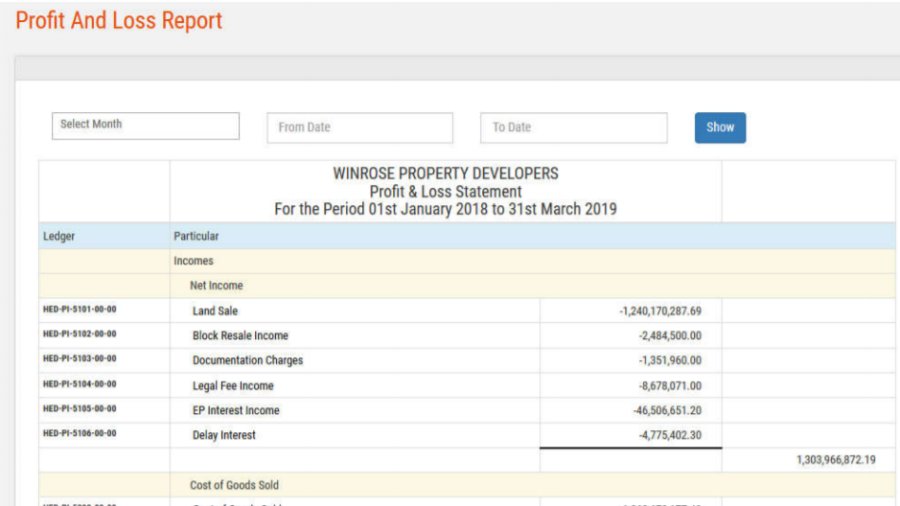Image resolution: width=900 pixels, height=506 pixels.
Task: Click the From Date input field
Action: pos(359,127)
